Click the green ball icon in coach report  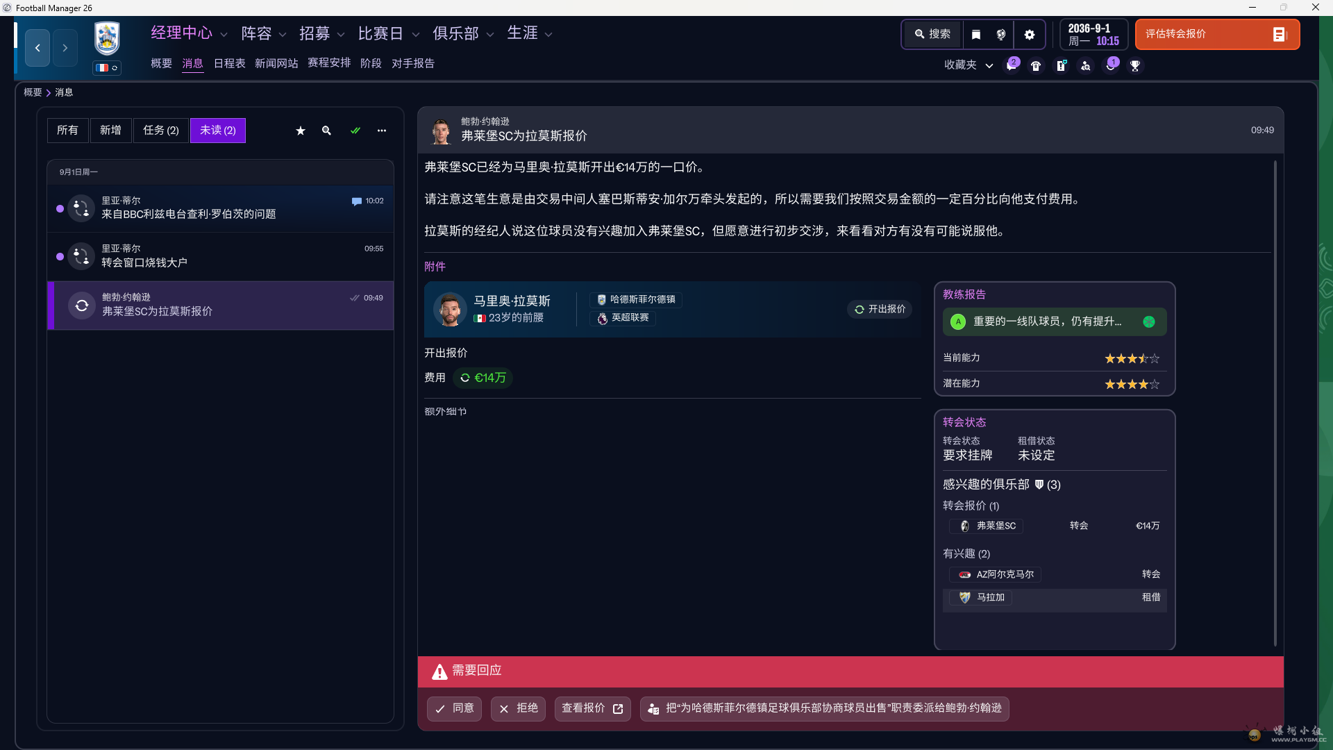click(x=1149, y=322)
